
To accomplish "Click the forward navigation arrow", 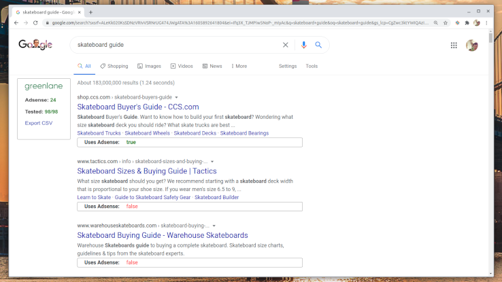I will [x=26, y=22].
